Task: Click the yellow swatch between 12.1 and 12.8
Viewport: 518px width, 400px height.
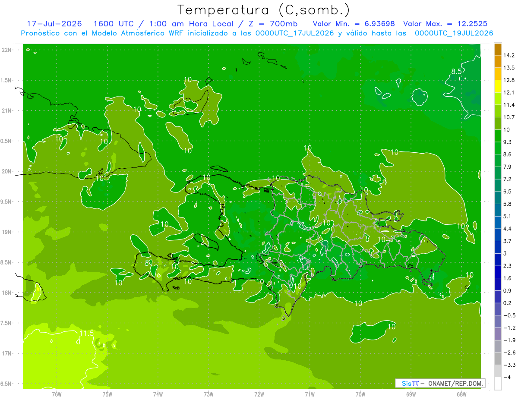Action: (498, 86)
